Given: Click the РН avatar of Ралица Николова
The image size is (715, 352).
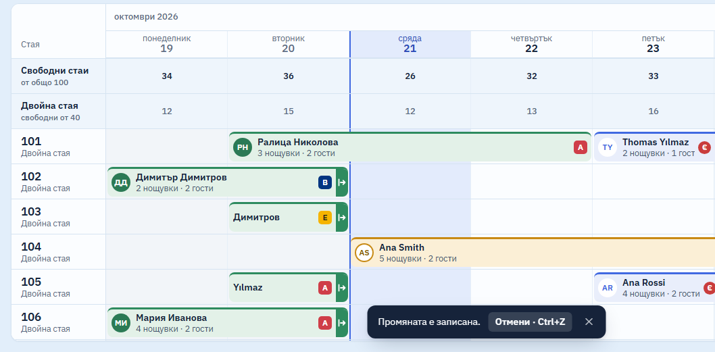Looking at the screenshot, I should coord(243,147).
